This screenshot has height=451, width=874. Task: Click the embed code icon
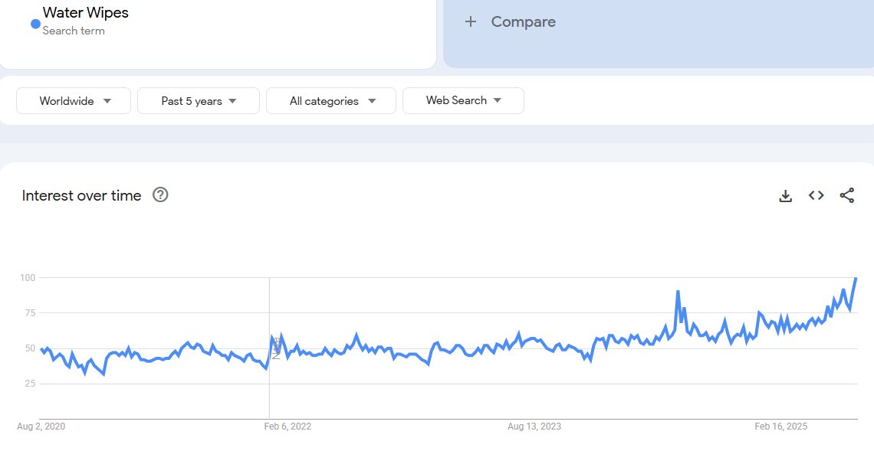[x=816, y=196]
